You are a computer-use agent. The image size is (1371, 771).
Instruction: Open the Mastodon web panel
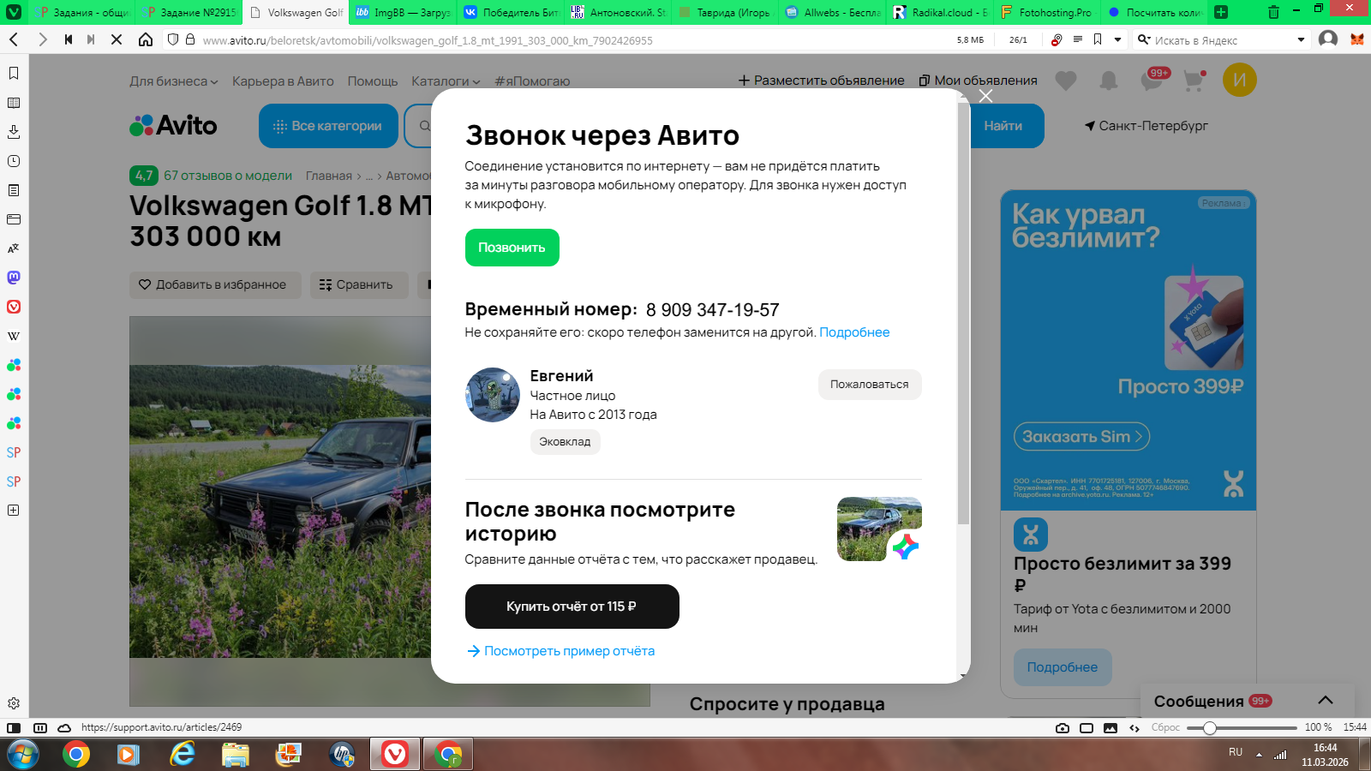pyautogui.click(x=14, y=278)
